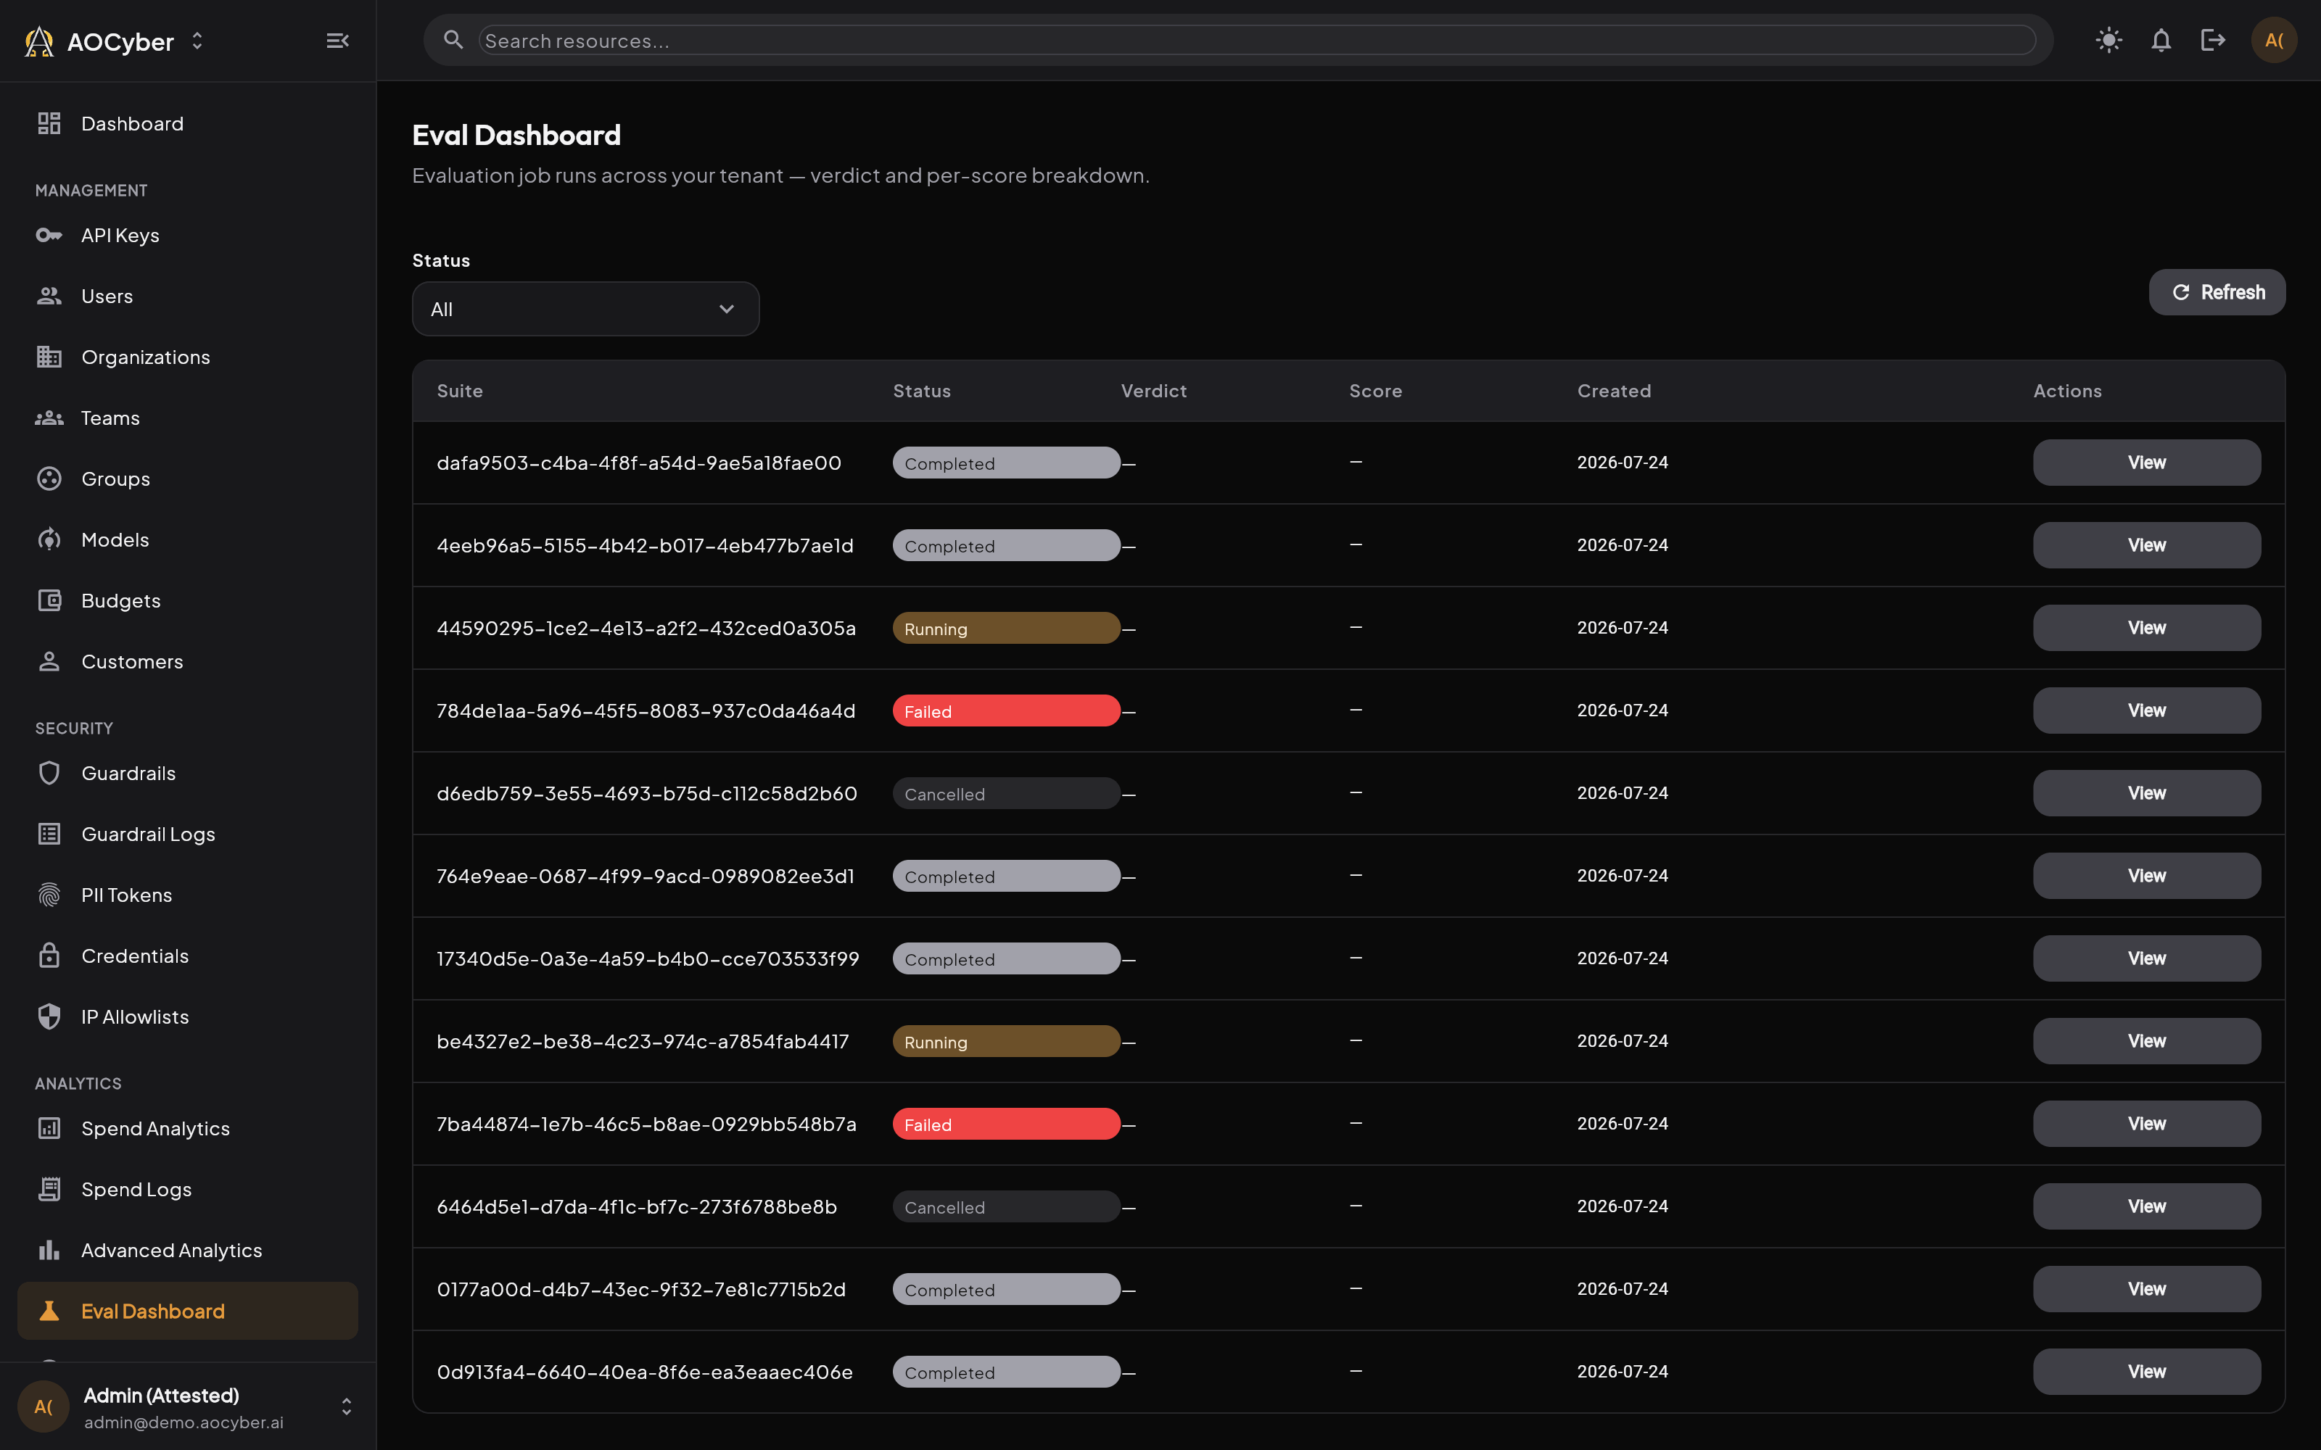Click the Models icon
This screenshot has width=2321, height=1450.
tap(49, 540)
